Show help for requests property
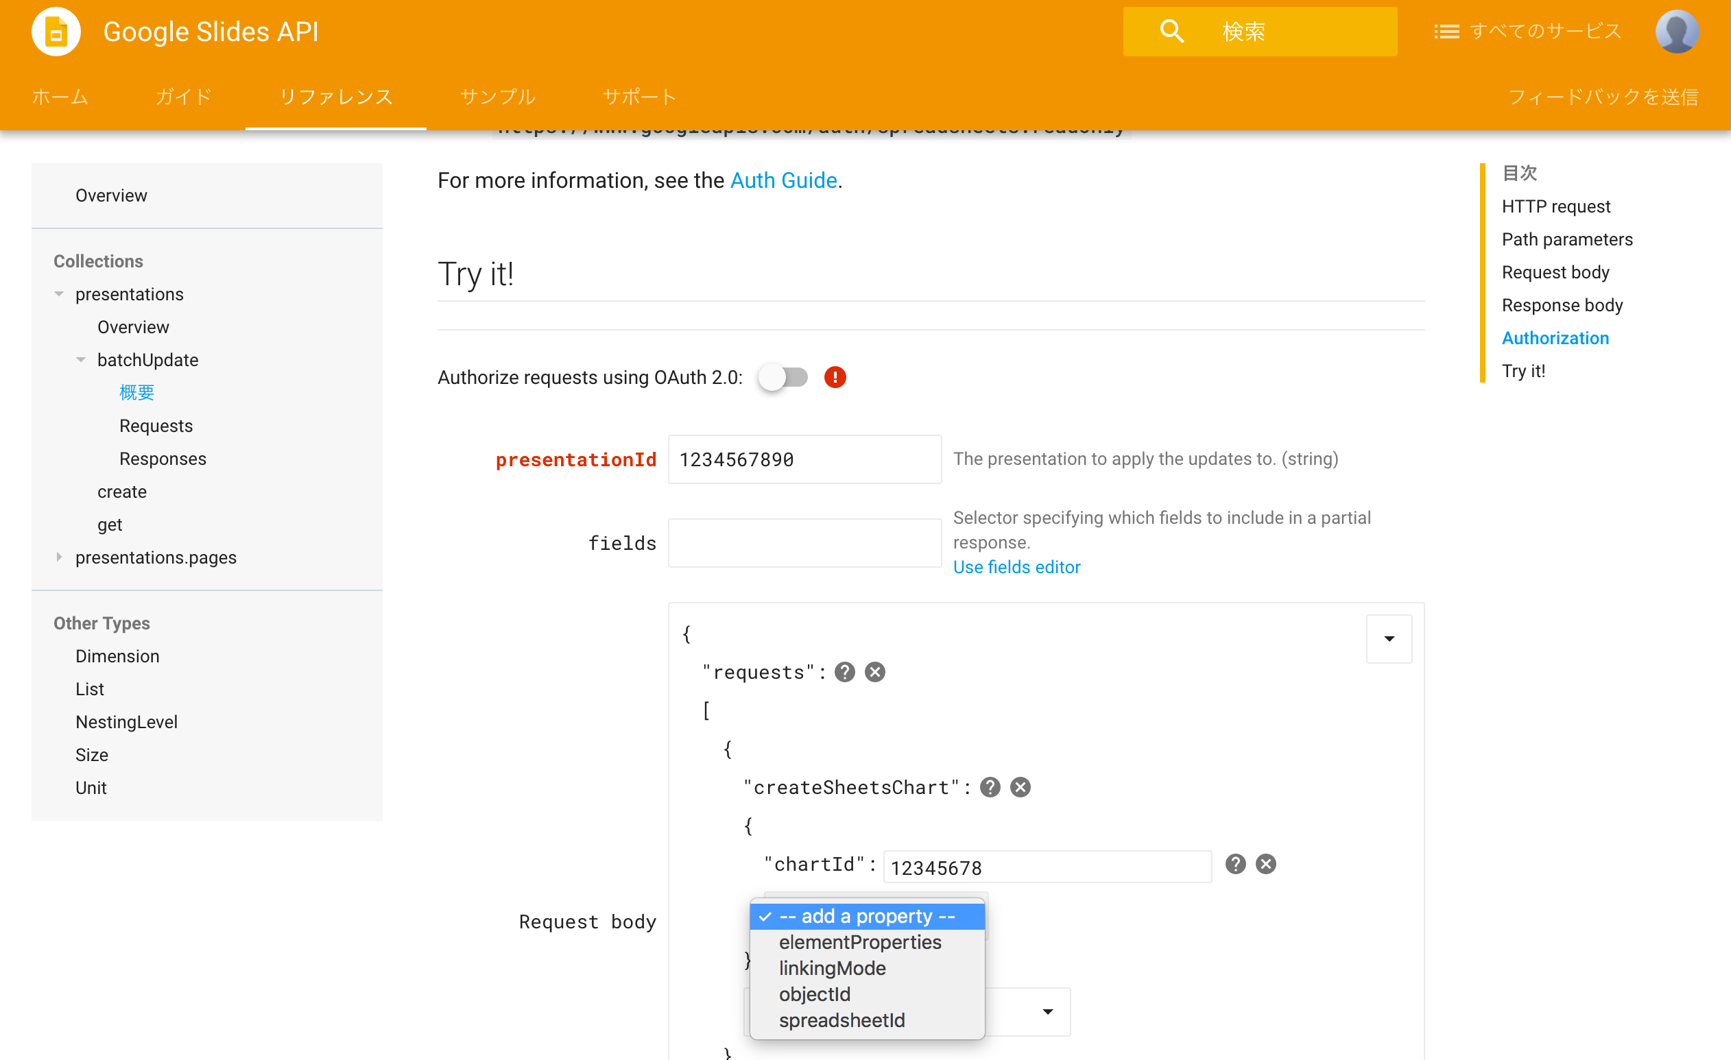 (x=844, y=672)
